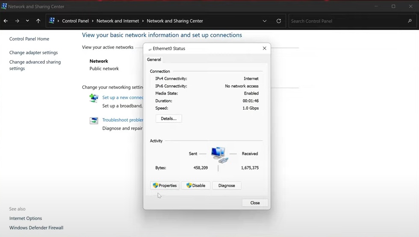Click the X on Ethernet0 Status dialog
Image resolution: width=419 pixels, height=237 pixels.
(x=264, y=48)
